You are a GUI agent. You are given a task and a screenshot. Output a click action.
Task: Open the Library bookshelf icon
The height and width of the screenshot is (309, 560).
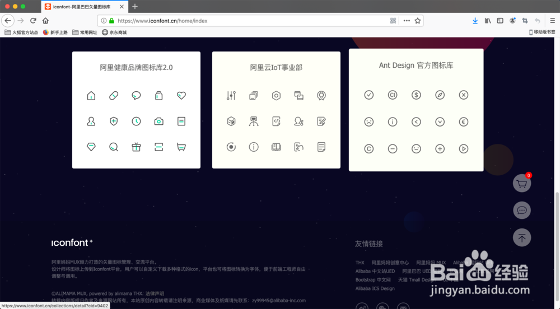[488, 21]
